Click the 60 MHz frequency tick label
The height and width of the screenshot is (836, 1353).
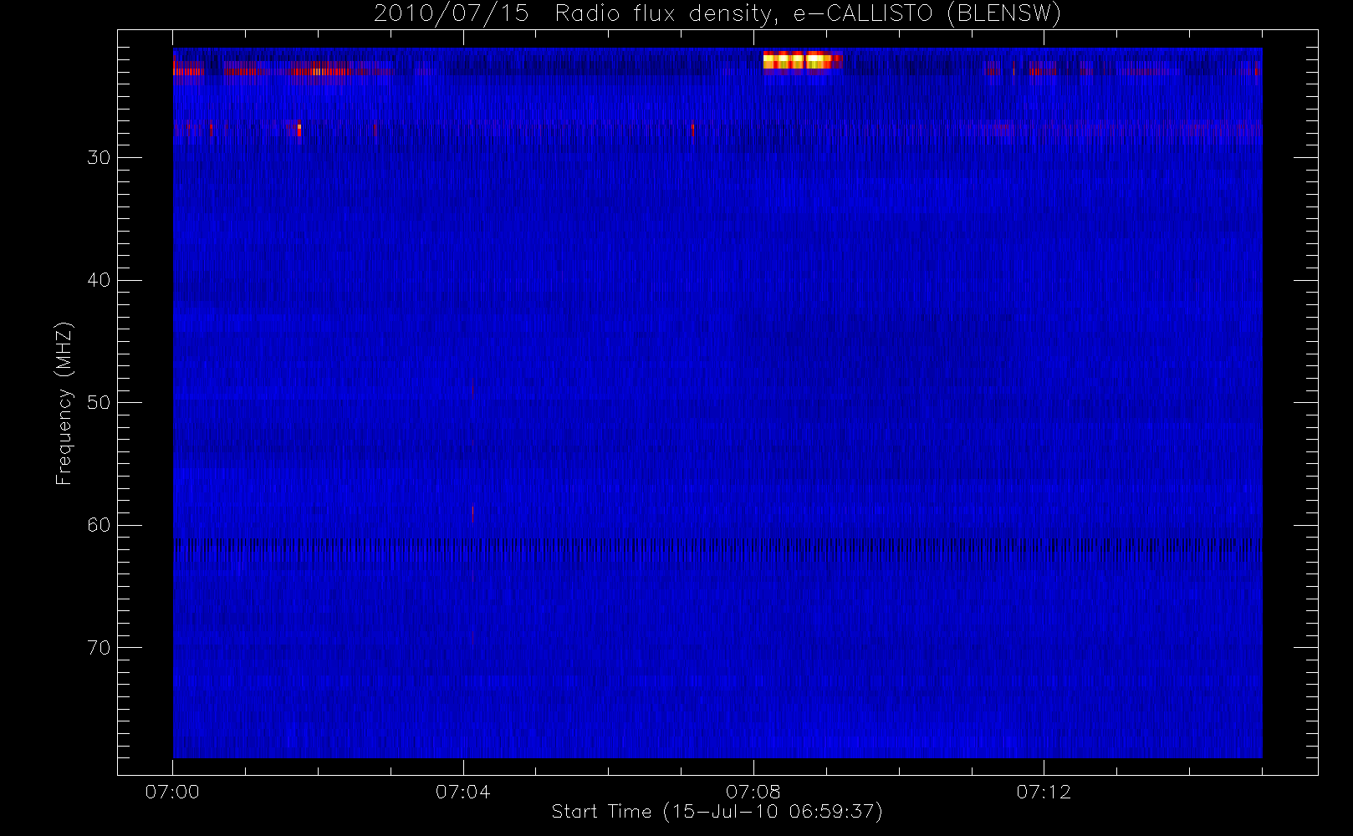99,525
